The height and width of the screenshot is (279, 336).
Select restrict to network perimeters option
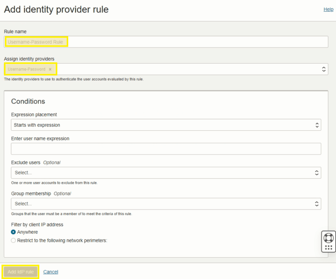click(13, 240)
